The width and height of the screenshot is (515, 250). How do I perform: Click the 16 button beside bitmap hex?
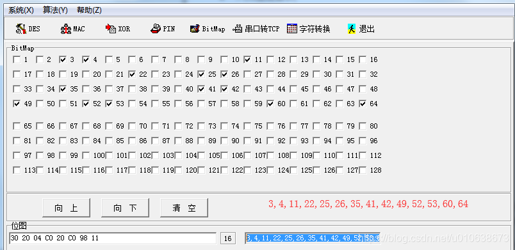point(227,238)
